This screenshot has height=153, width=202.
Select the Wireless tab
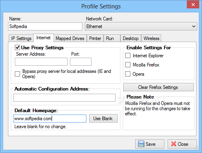click(x=151, y=38)
